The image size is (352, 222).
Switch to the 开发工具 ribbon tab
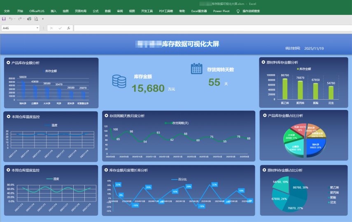coord(147,11)
